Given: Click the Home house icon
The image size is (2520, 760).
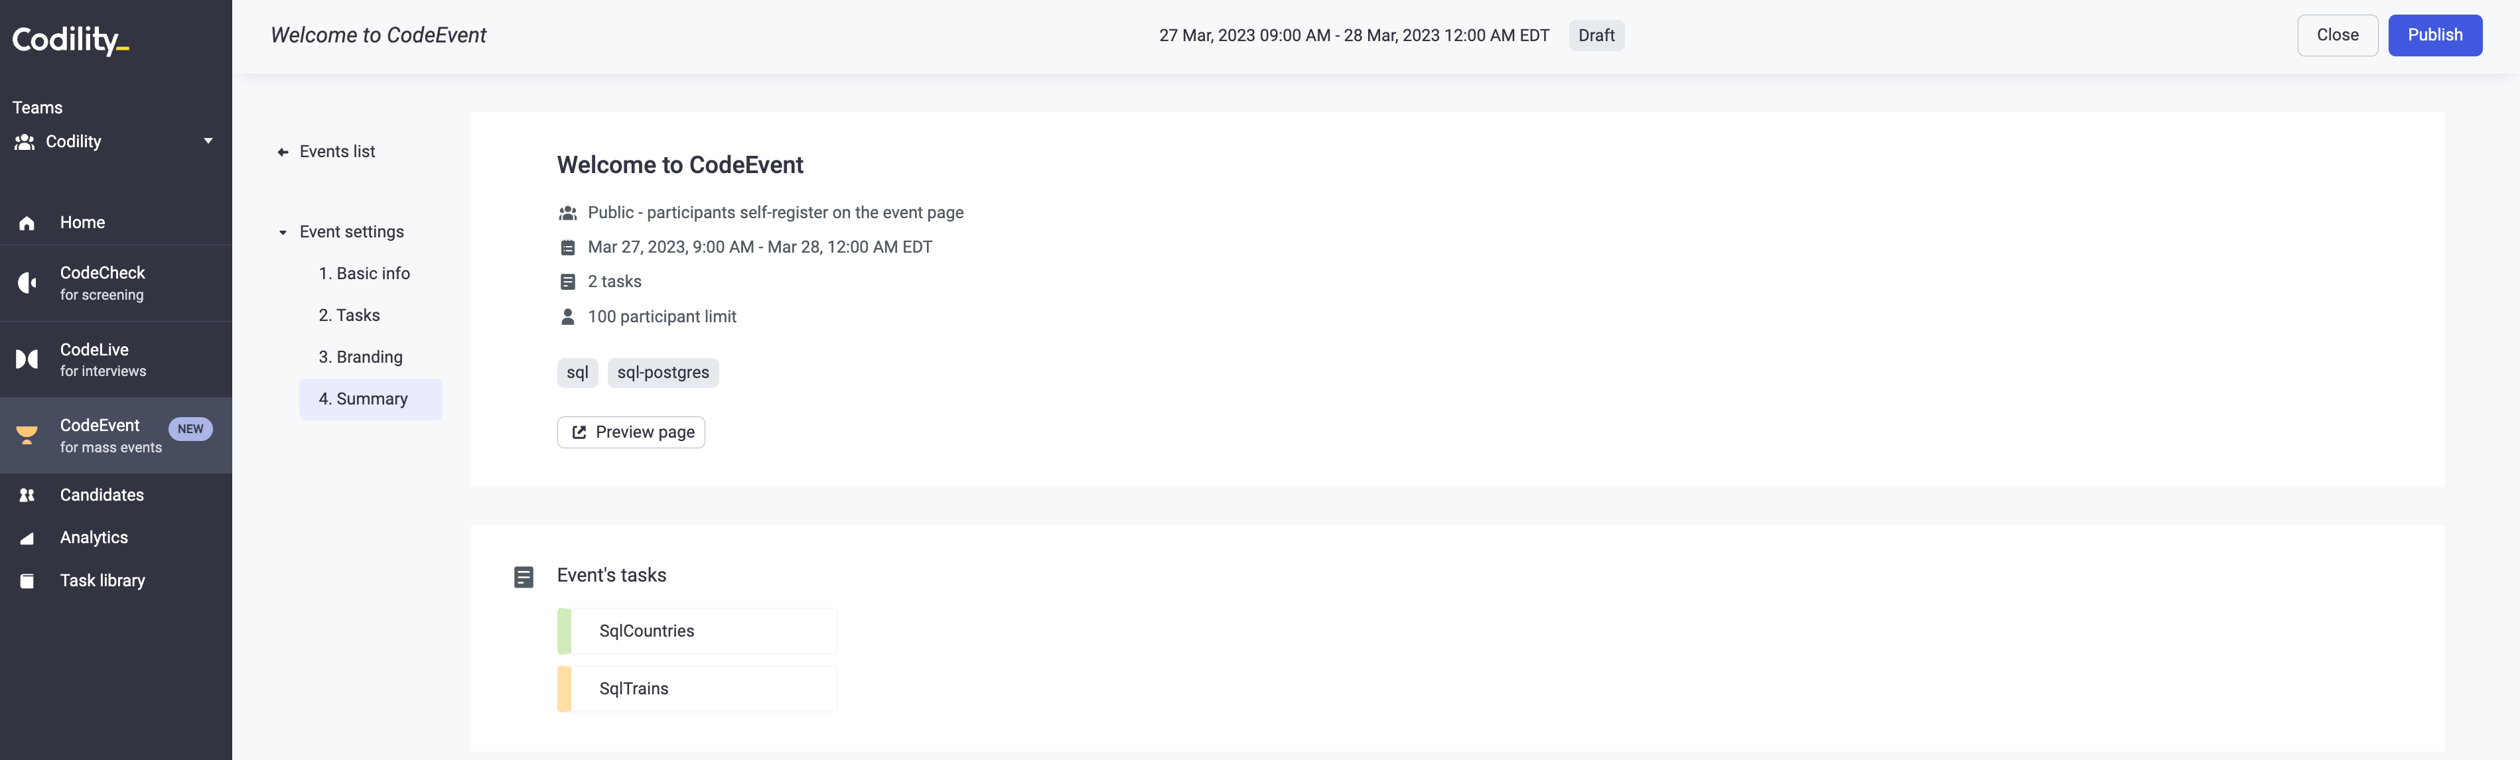Looking at the screenshot, I should [x=27, y=223].
